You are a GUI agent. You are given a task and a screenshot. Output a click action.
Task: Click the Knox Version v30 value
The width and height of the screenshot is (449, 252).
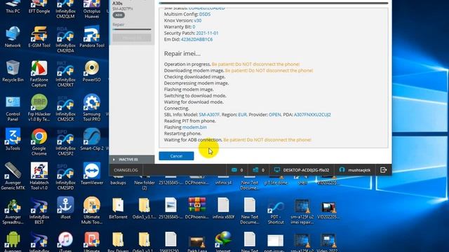pos(198,20)
